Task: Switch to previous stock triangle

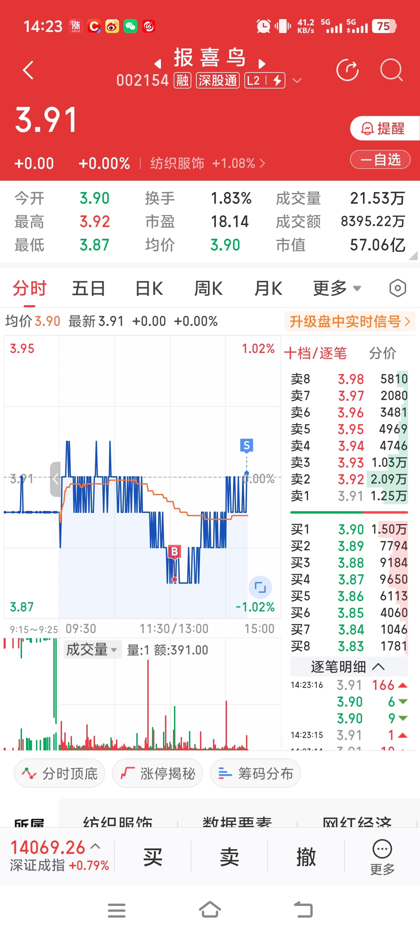Action: 157,64
